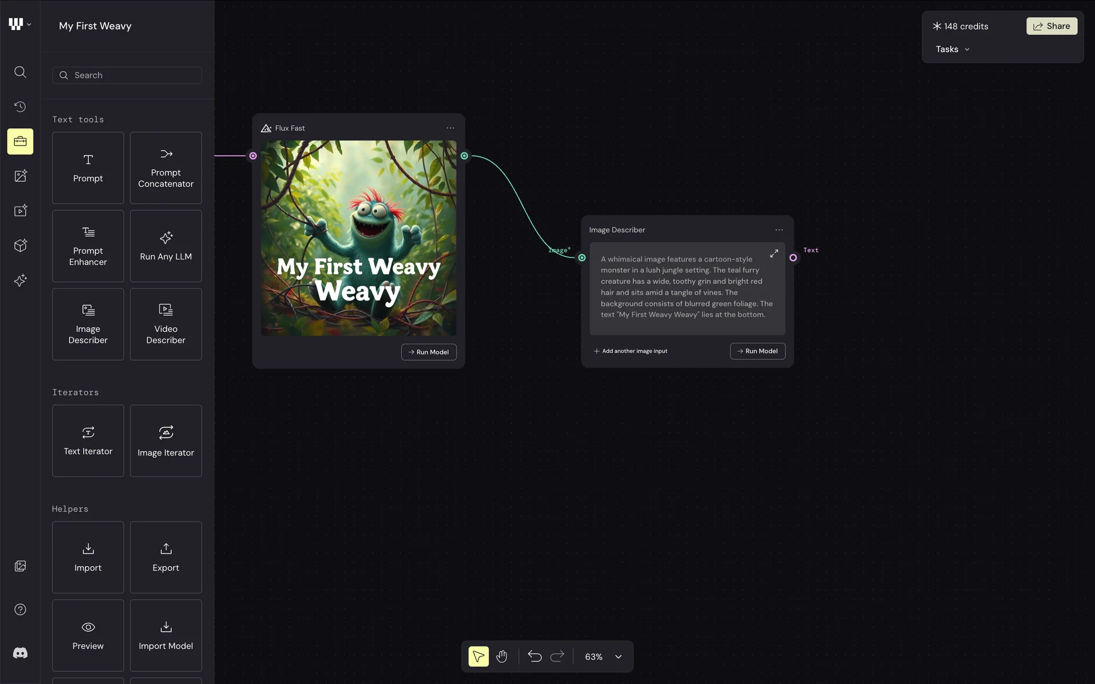Click the history icon in left sidebar
The image size is (1095, 684).
tap(20, 107)
